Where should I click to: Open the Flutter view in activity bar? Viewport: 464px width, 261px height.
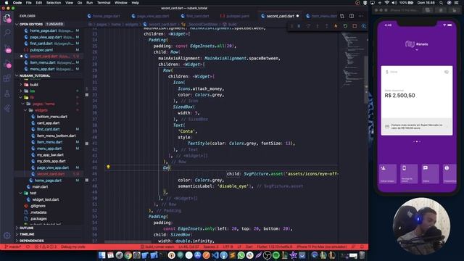7,109
